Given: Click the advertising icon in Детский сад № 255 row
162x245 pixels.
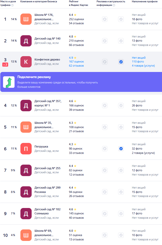Looking at the screenshot, I should pyautogui.click(x=105, y=170).
